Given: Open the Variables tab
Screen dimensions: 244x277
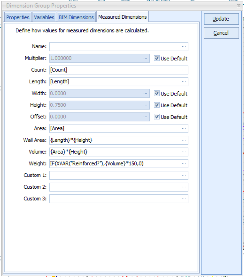Looking at the screenshot, I should click(44, 17).
